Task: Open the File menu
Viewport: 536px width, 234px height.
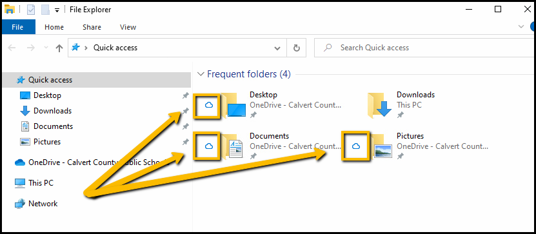Action: coord(18,27)
